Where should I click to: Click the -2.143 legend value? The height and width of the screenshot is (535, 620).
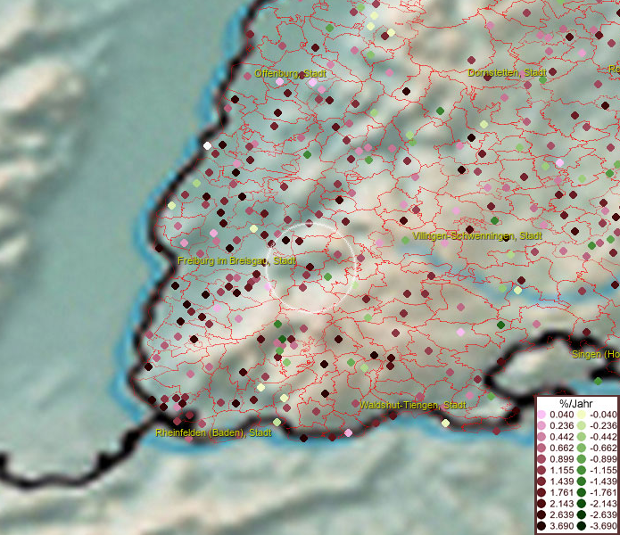603,504
